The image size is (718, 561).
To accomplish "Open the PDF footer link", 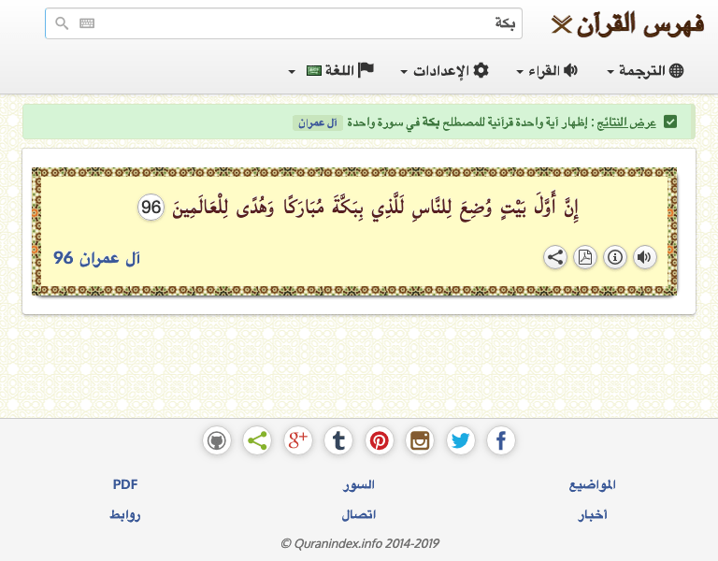I will click(x=125, y=484).
